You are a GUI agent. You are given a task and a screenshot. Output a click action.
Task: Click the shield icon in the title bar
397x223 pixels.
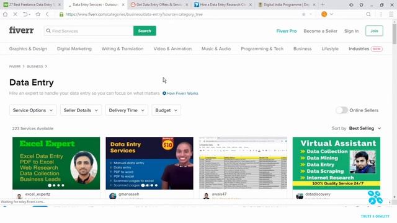tap(361, 5)
